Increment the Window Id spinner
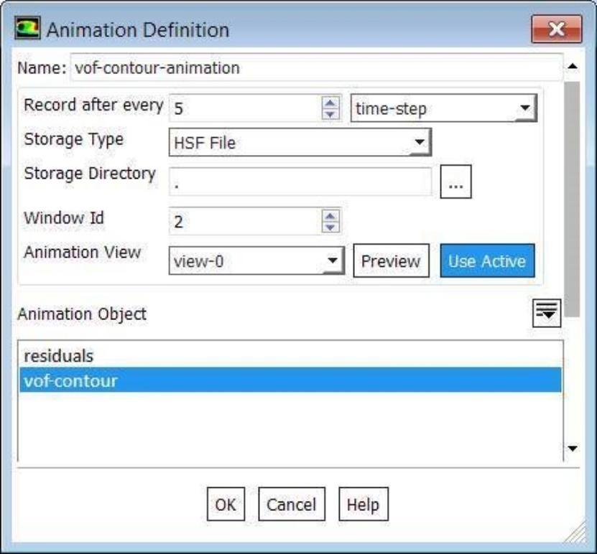 pyautogui.click(x=330, y=216)
